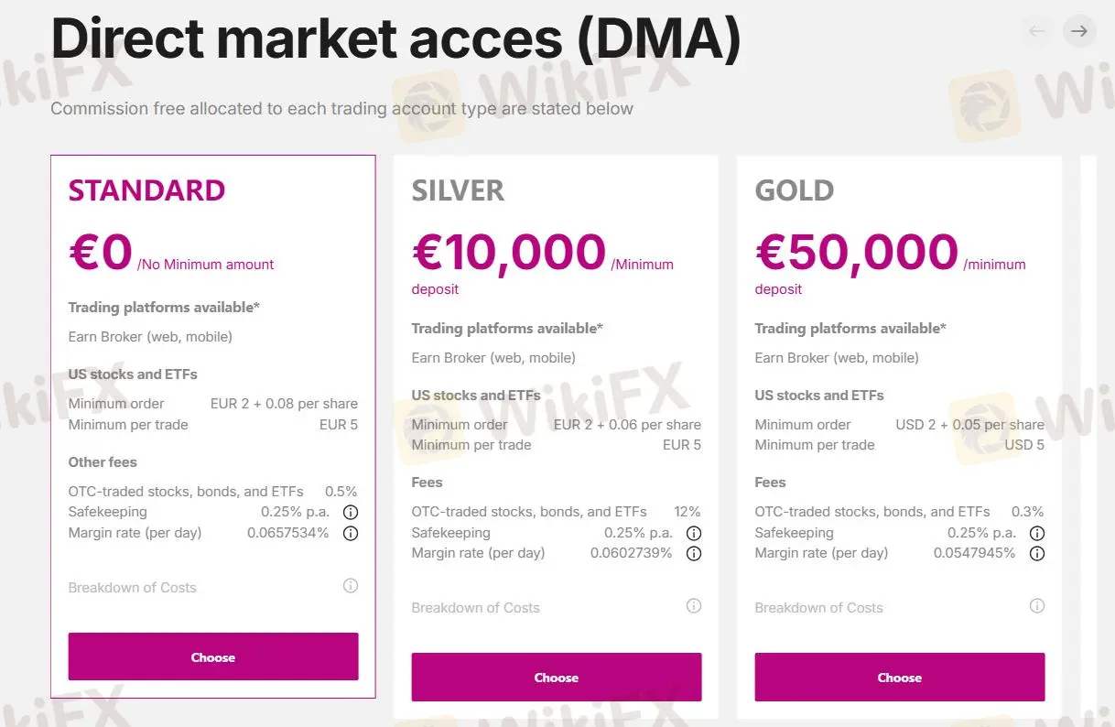Open Margin rate info icon in Silver card
The image size is (1115, 727).
tap(694, 553)
